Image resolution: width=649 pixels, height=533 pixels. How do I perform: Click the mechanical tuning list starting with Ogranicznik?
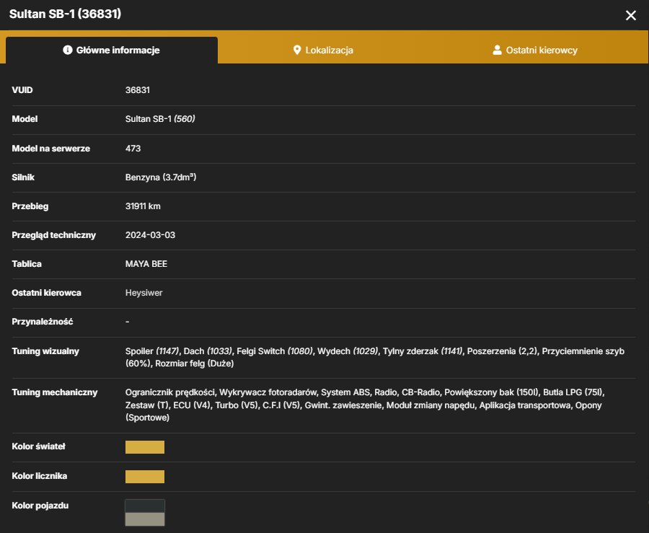(365, 405)
